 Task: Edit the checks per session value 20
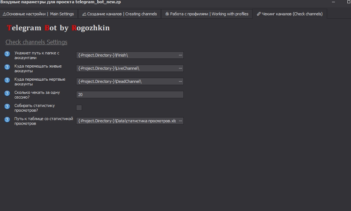point(130,95)
